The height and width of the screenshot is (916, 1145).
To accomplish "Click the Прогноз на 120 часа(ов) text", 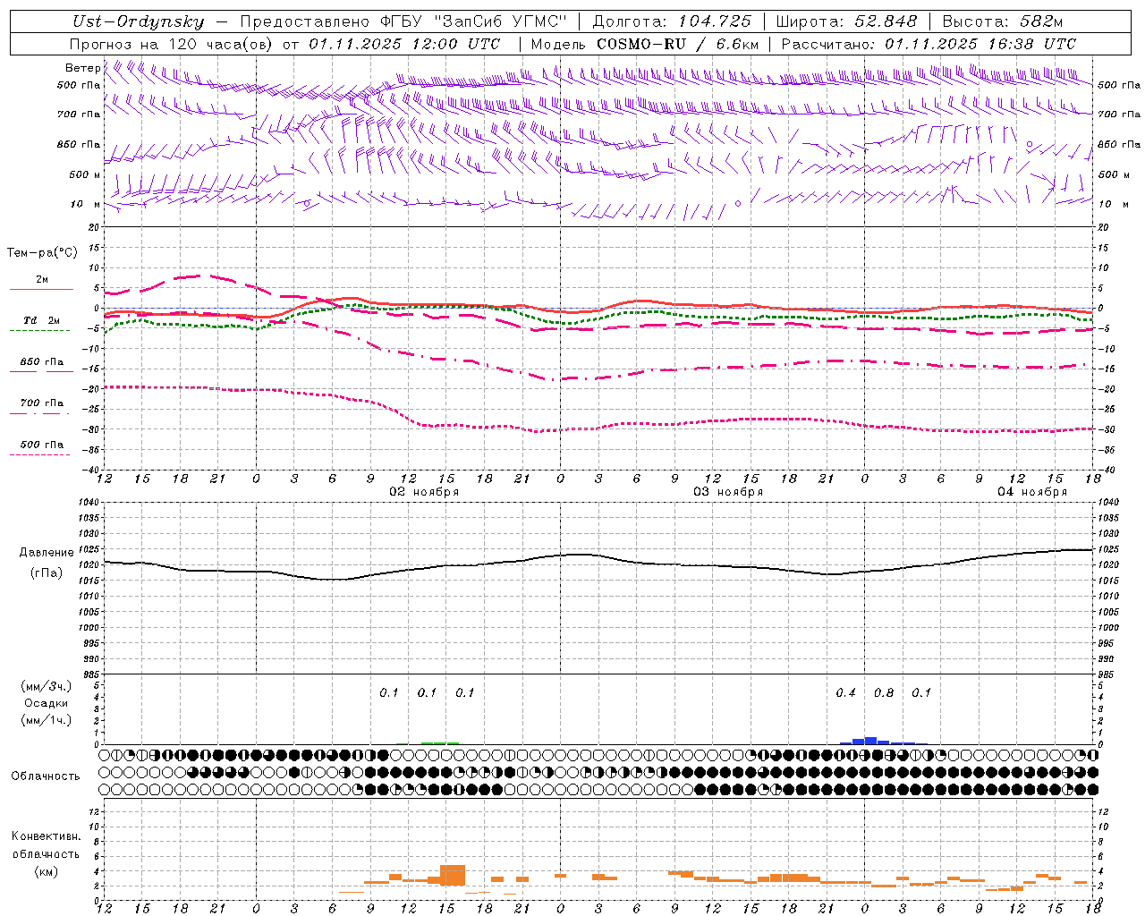I will coord(172,44).
